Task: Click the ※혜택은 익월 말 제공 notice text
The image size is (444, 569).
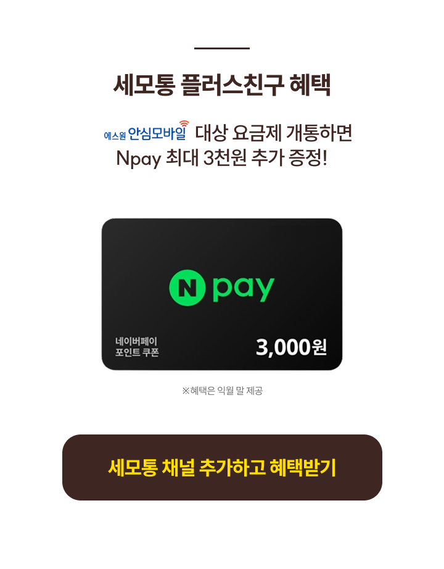Action: point(222,391)
